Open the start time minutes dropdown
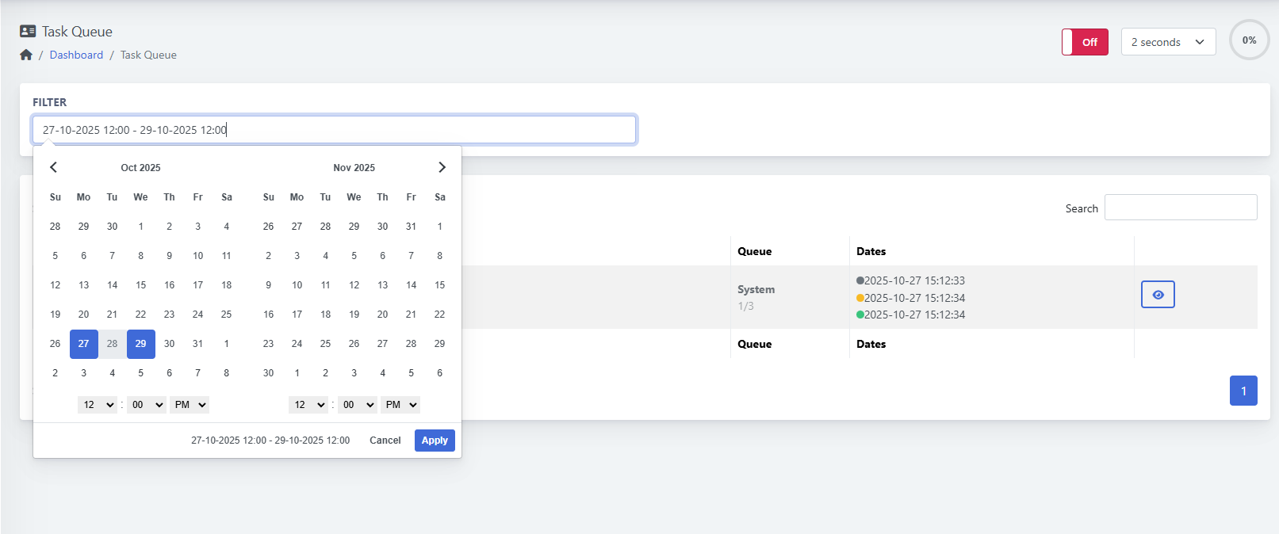Image resolution: width=1279 pixels, height=534 pixels. (x=147, y=405)
